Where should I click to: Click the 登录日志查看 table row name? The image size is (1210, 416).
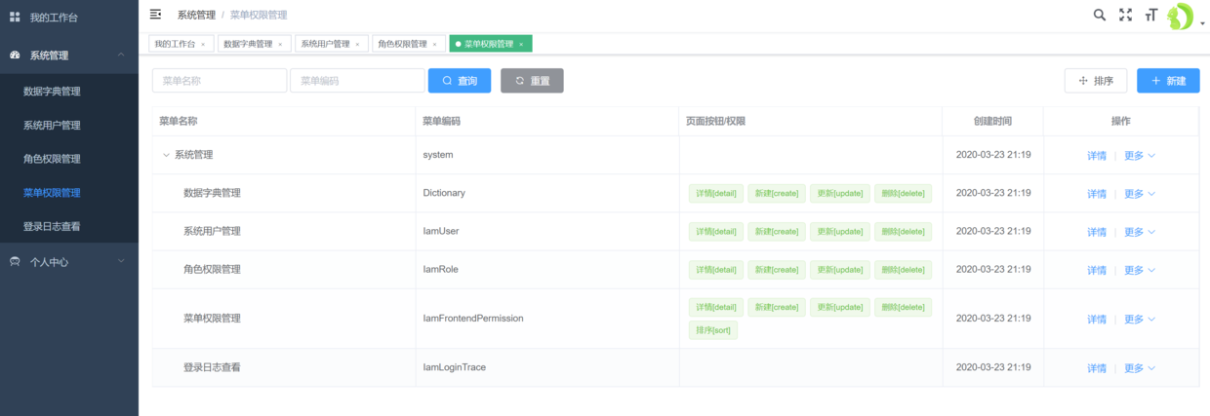(212, 367)
